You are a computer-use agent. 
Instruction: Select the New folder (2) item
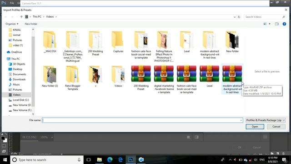point(50,77)
